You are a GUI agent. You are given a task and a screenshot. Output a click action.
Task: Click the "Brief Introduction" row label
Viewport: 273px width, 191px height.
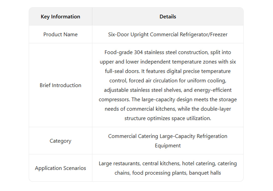coord(60,85)
